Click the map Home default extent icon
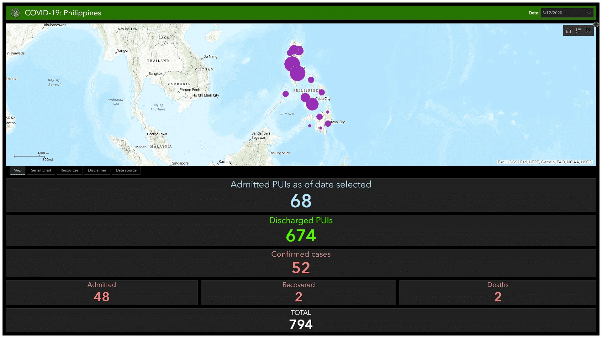This screenshot has width=602, height=338. pos(568,30)
